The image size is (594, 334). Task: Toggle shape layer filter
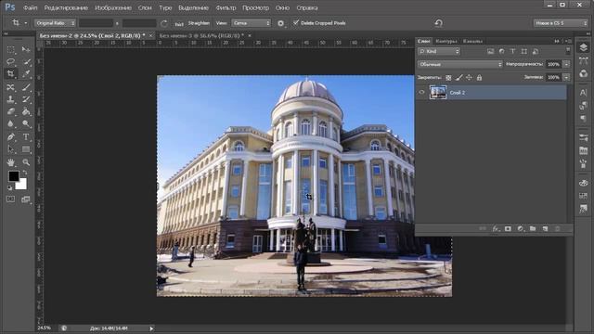[x=523, y=52]
